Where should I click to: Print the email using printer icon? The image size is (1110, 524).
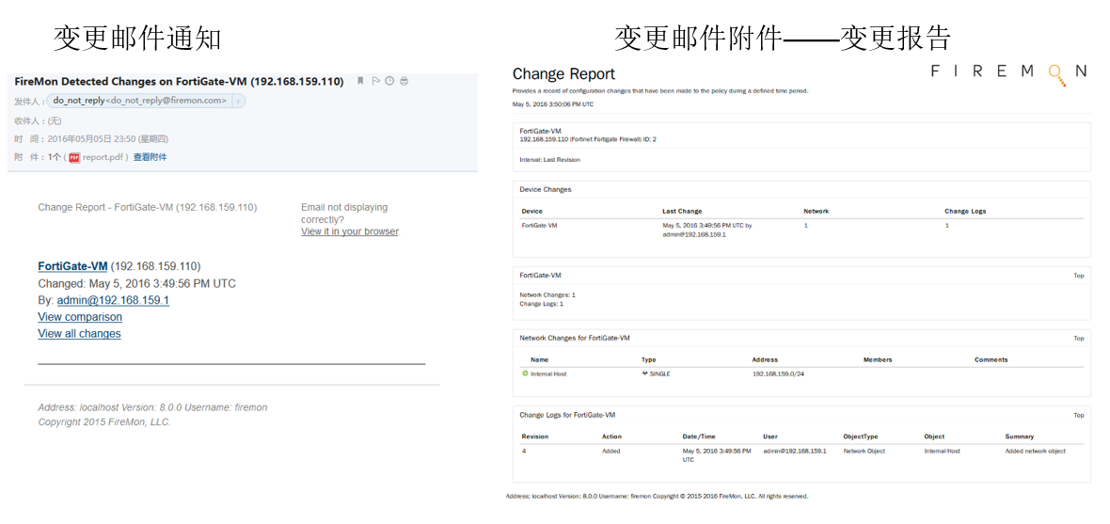pyautogui.click(x=404, y=82)
